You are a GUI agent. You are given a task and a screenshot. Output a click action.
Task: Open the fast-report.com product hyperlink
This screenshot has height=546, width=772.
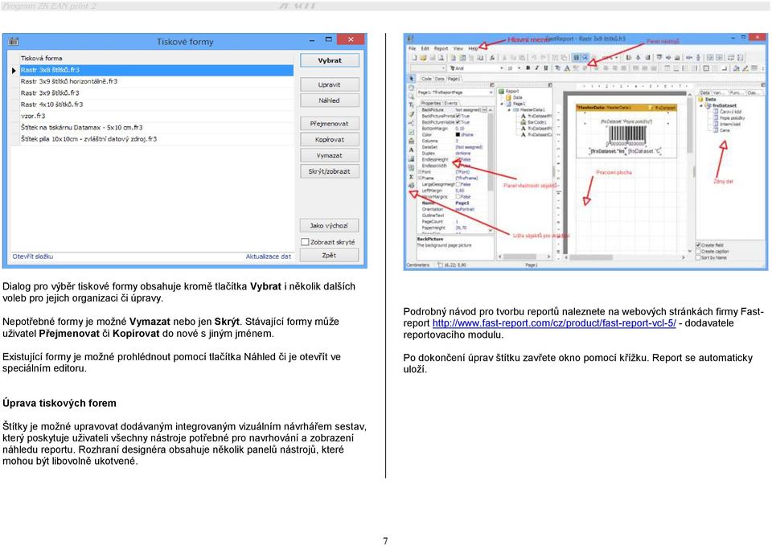554,323
